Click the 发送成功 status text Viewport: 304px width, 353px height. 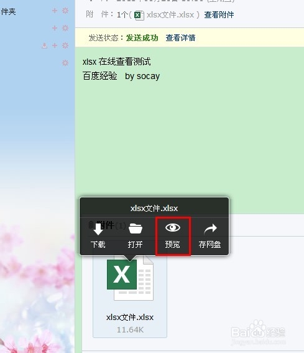pyautogui.click(x=142, y=38)
